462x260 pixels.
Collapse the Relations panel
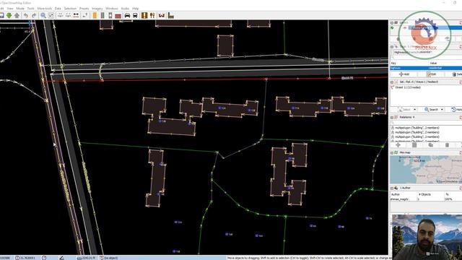[392, 117]
